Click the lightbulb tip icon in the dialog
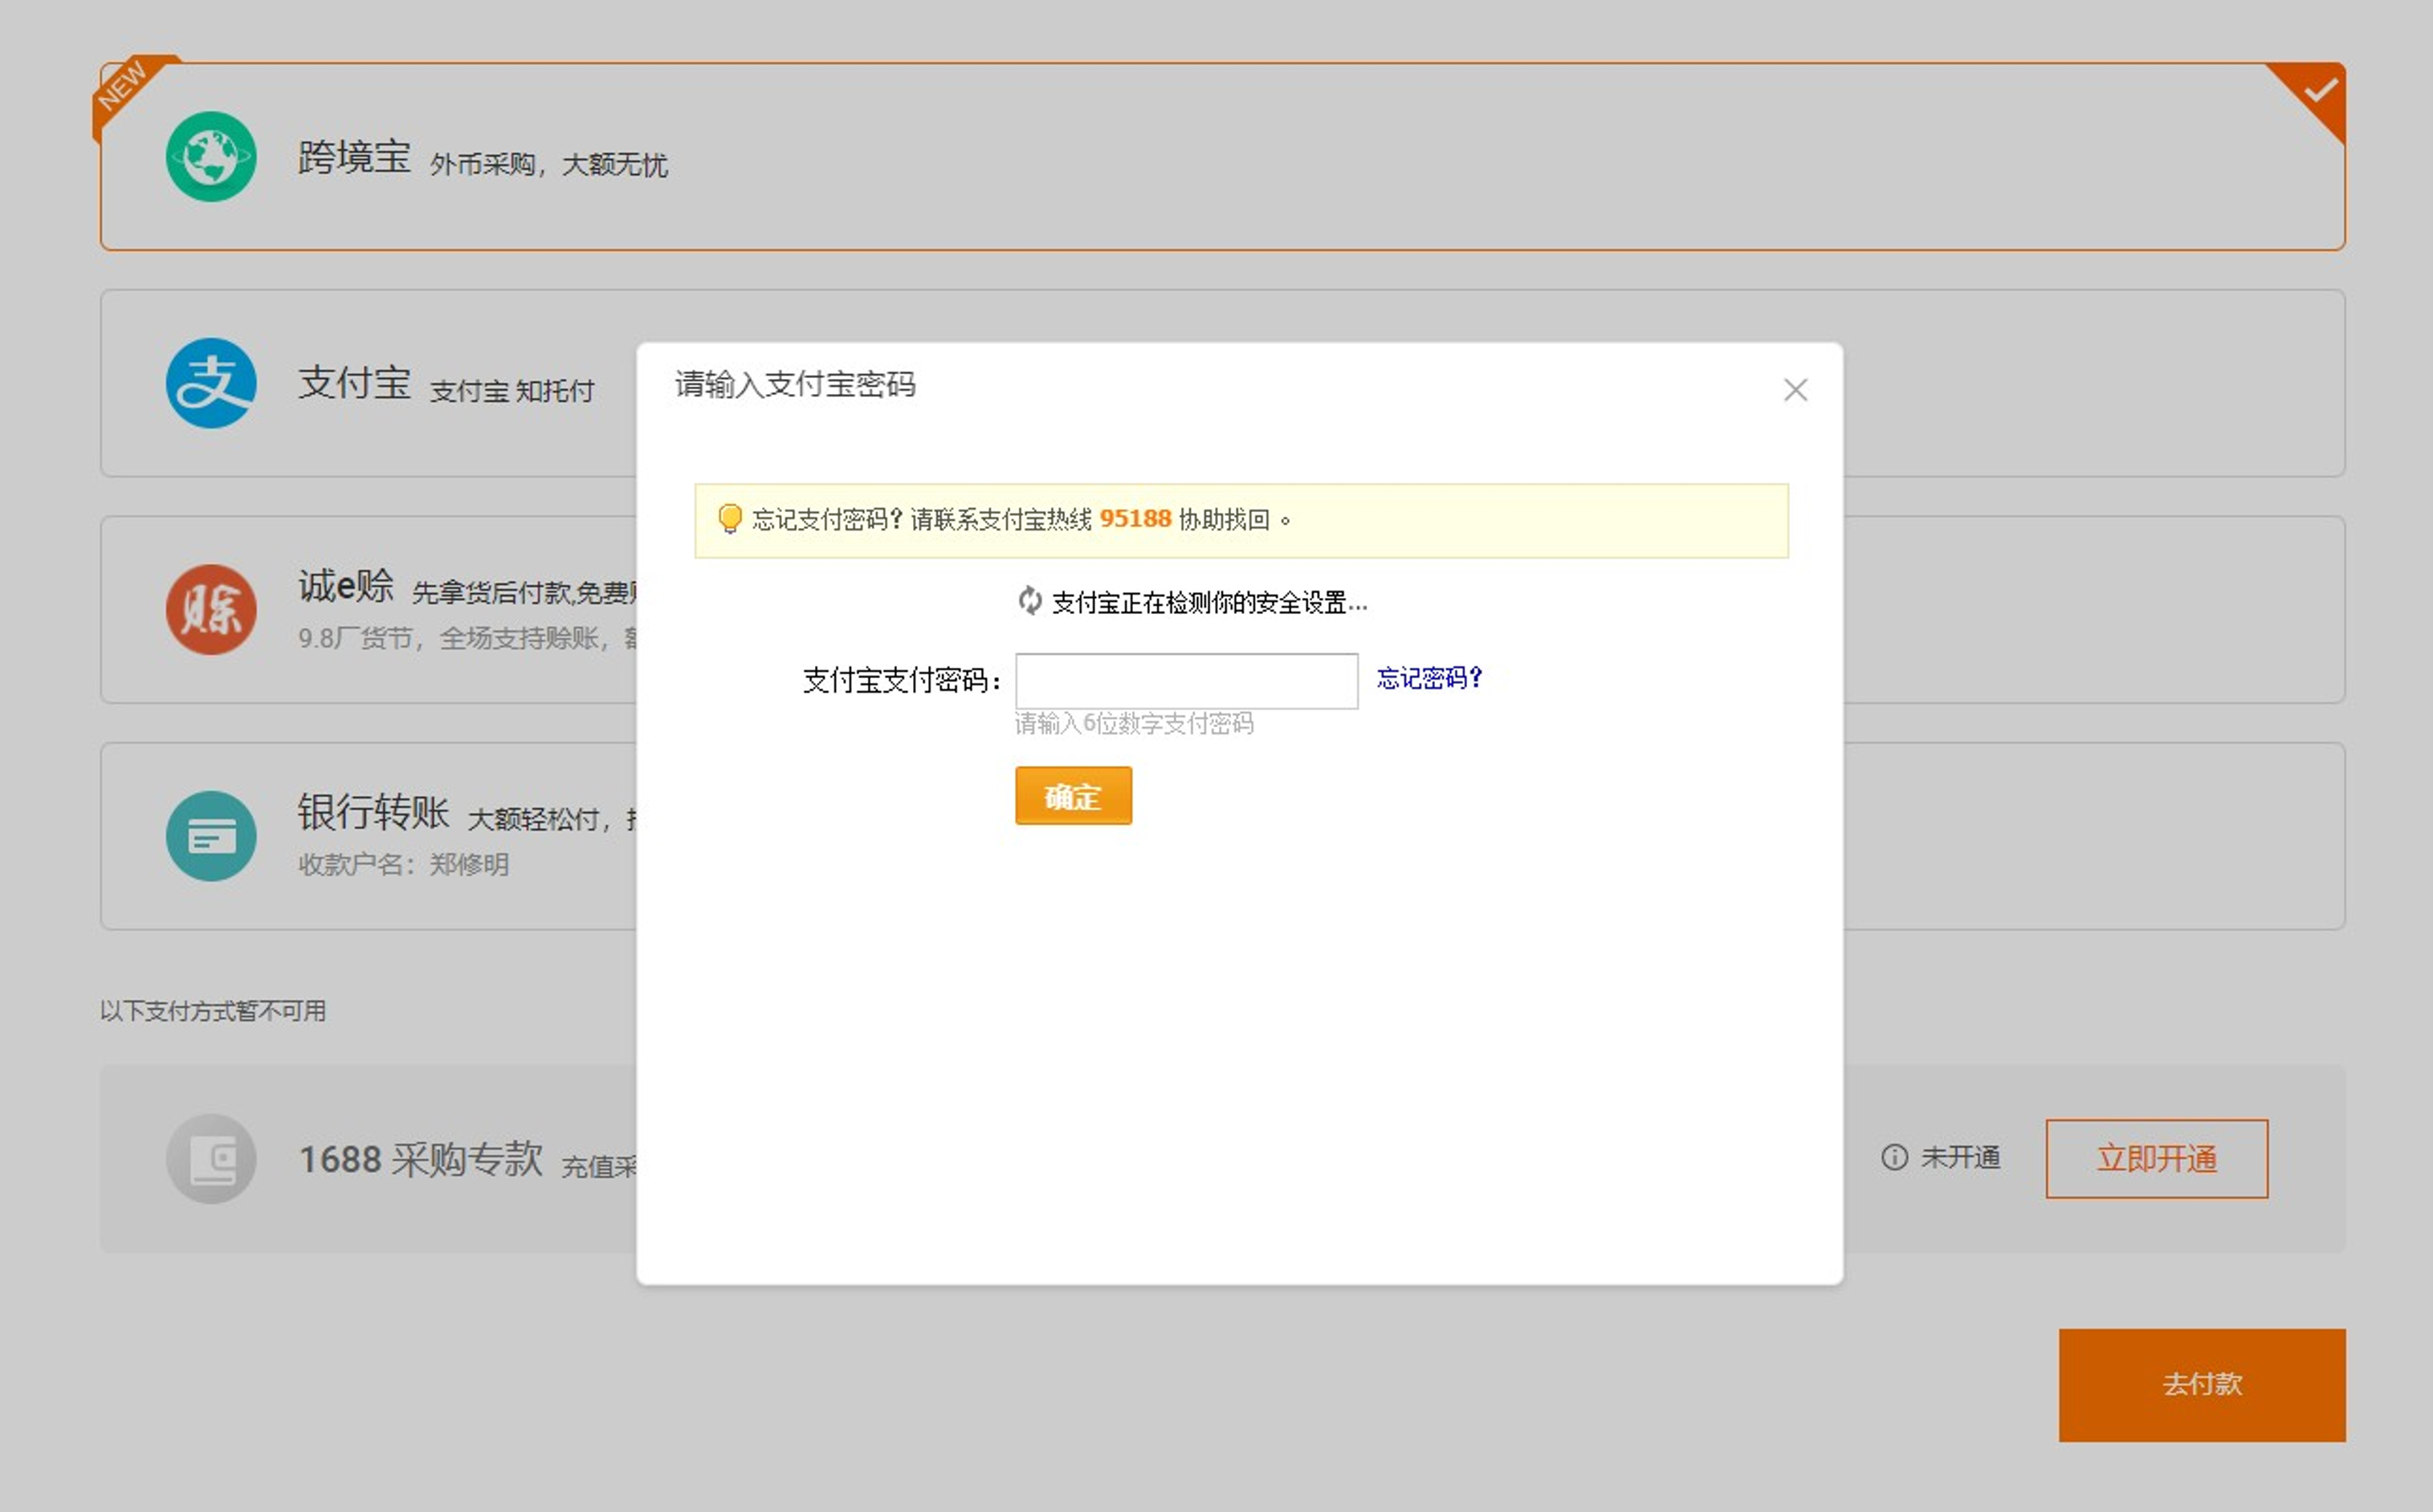The height and width of the screenshot is (1512, 2433). (730, 519)
